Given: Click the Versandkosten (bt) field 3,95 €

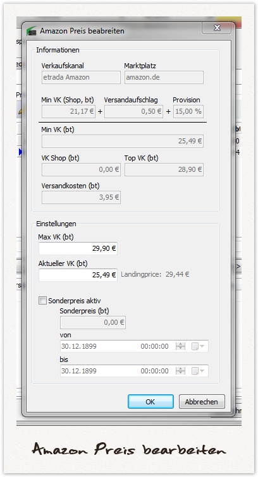Looking at the screenshot, I should click(x=81, y=197).
